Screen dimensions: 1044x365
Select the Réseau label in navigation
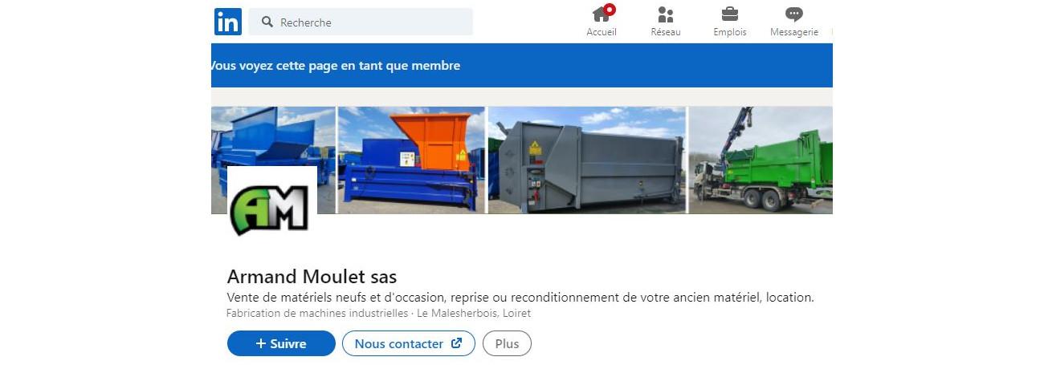tap(666, 32)
